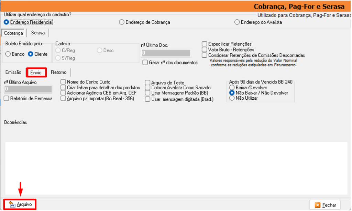Click the Arquivo file icon
Viewport: 352px width, 211px height.
click(12, 204)
